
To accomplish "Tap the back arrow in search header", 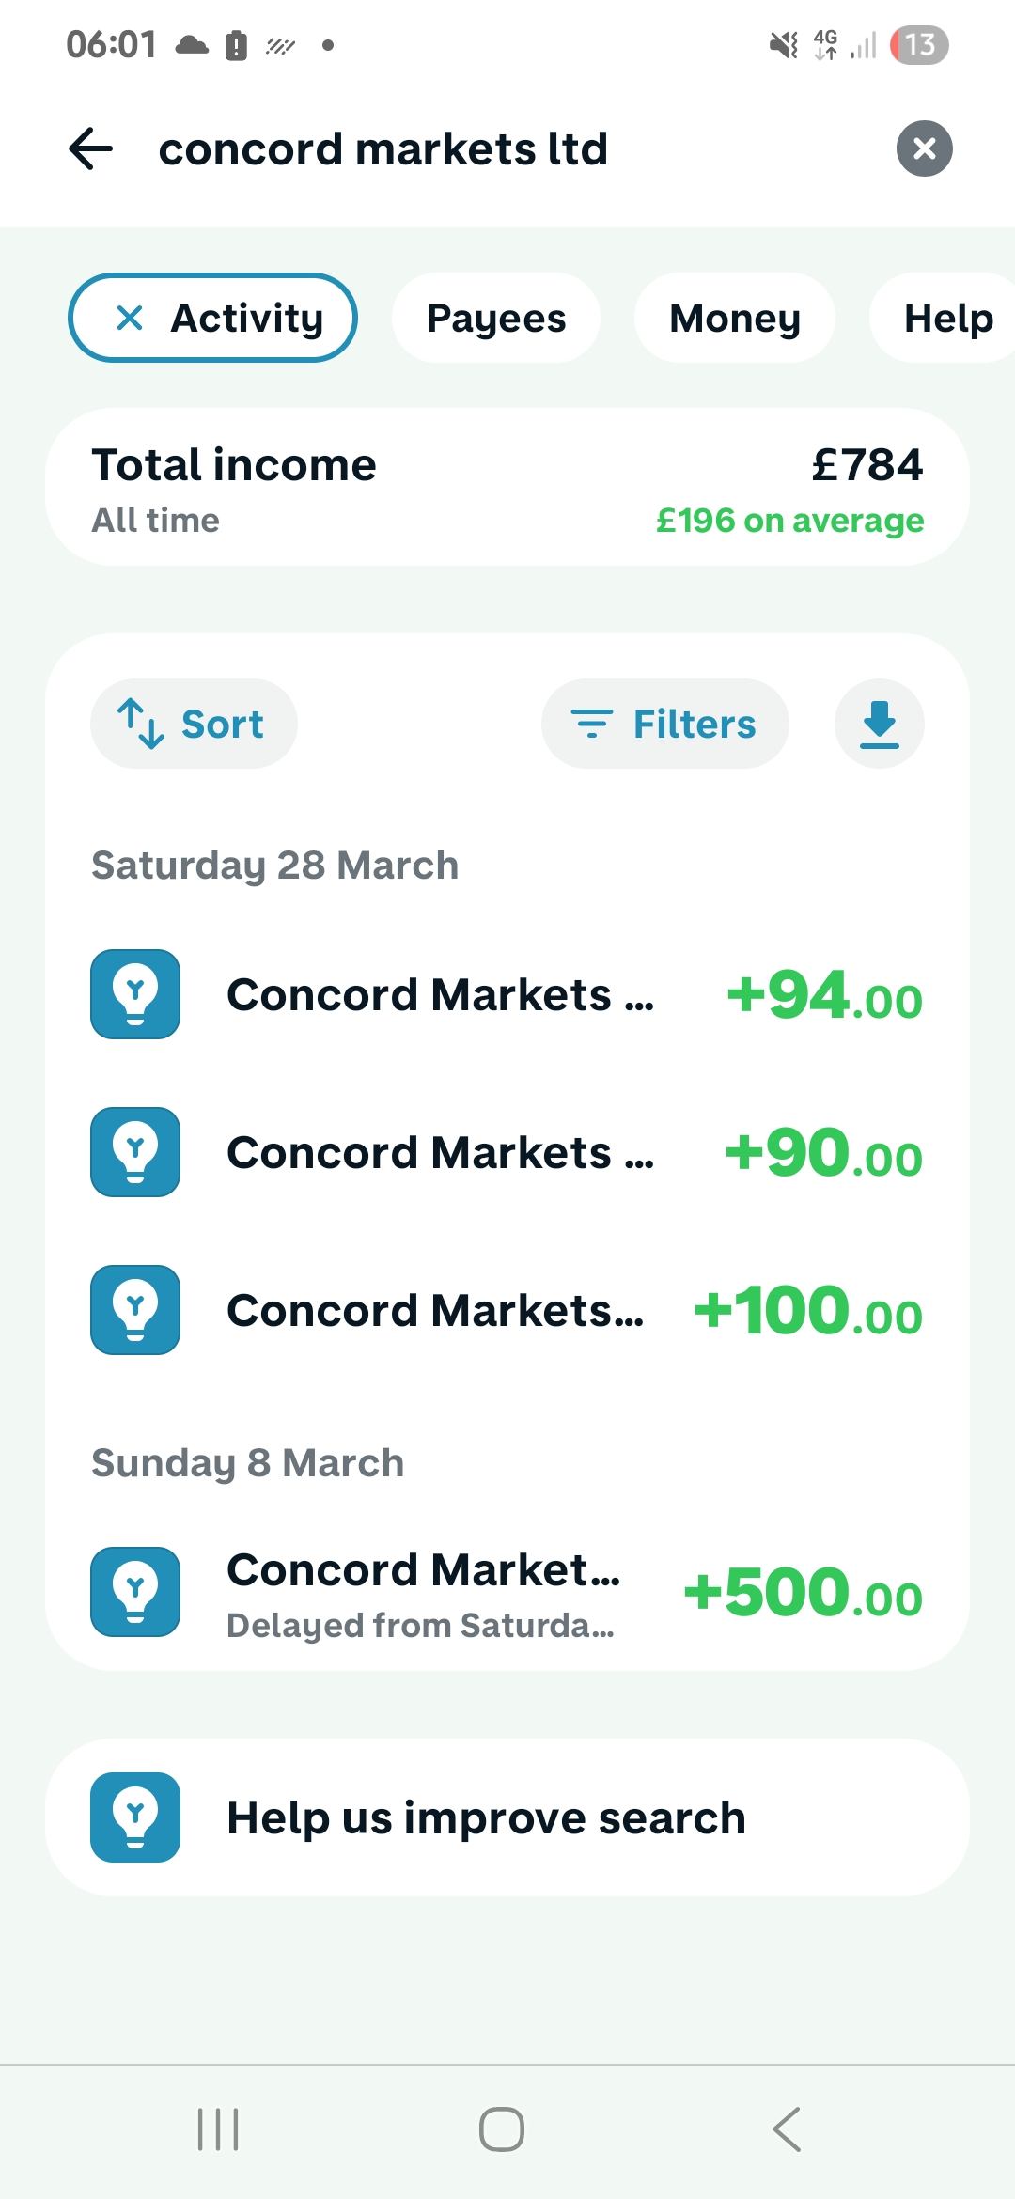I will click(x=91, y=149).
